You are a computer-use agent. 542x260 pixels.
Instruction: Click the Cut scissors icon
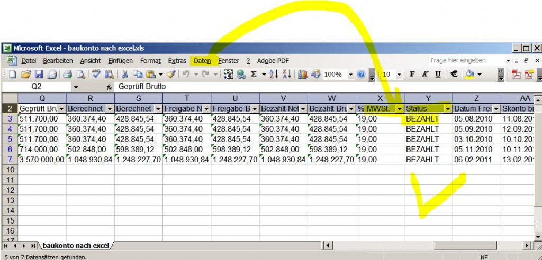[125, 75]
